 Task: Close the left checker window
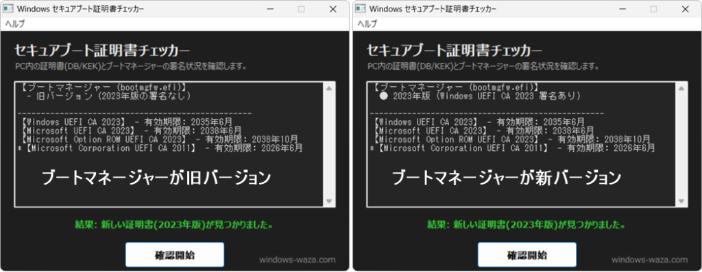click(332, 8)
